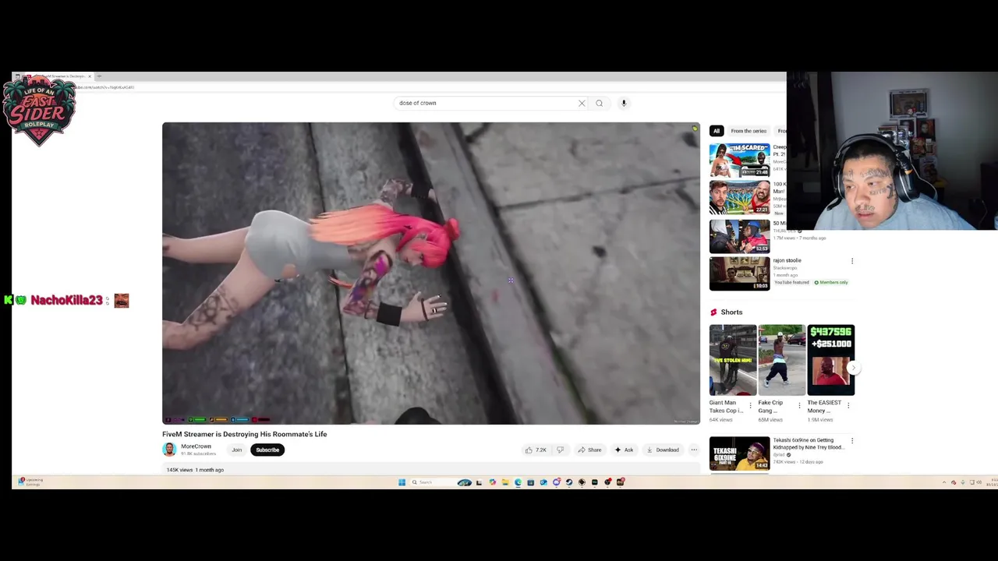The image size is (998, 561).
Task: Open options for The EASIEST Money short
Action: [848, 405]
